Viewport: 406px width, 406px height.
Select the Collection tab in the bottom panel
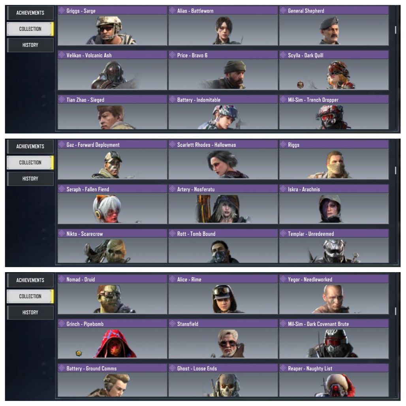(x=30, y=296)
